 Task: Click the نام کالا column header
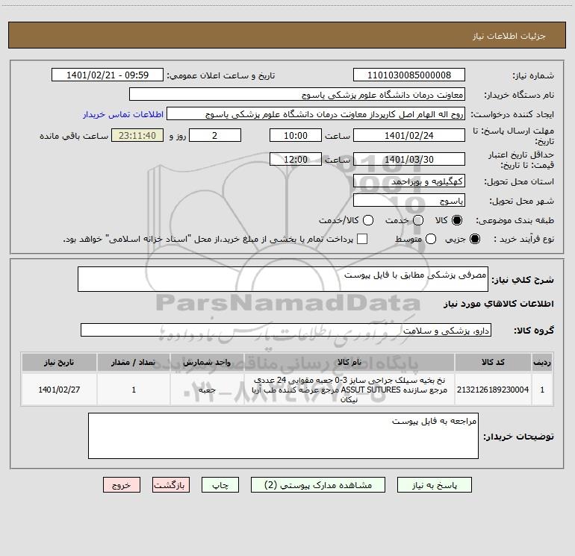349,362
